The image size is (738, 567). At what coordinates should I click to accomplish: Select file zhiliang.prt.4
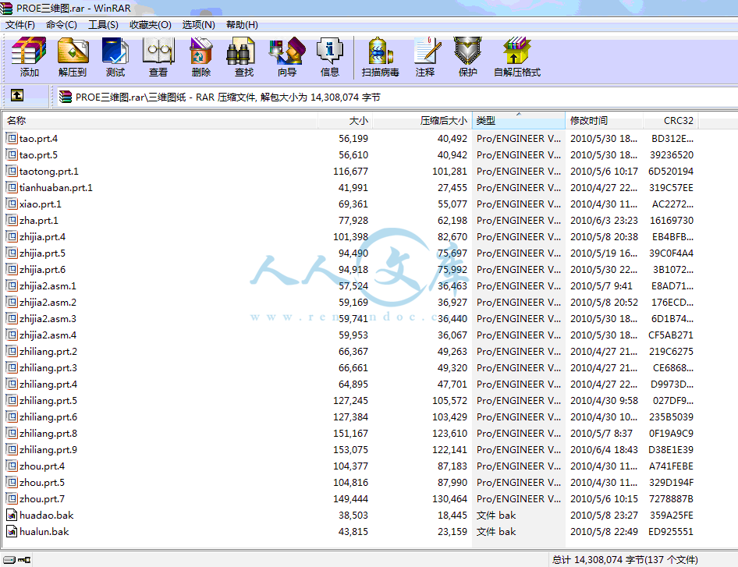48,384
